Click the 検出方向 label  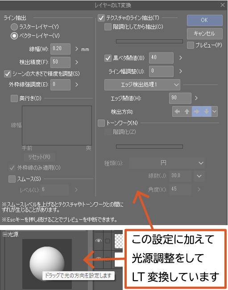tap(122, 112)
